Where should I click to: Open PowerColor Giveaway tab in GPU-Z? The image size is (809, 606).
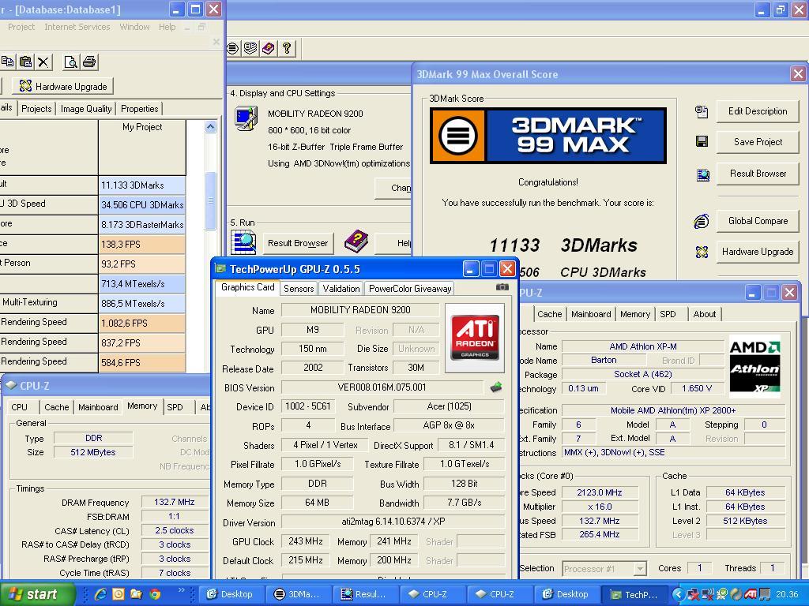tap(410, 289)
